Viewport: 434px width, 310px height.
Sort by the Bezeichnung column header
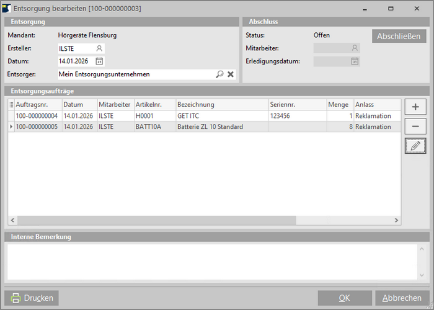click(221, 105)
